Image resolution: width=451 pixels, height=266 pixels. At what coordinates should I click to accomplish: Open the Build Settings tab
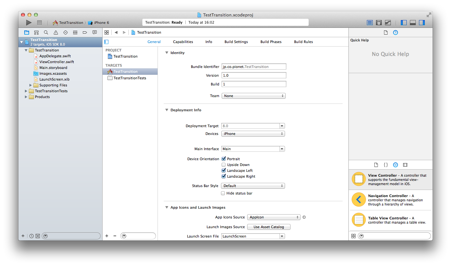pos(236,42)
